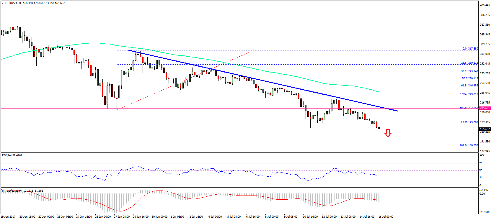Click the 14 Jul 16:00 time label
The image size is (491, 220).
click(x=367, y=217)
